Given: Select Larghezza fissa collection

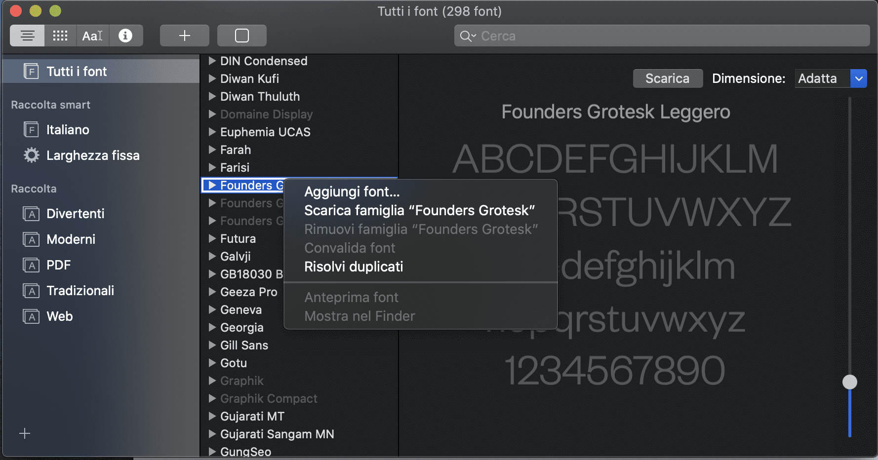Looking at the screenshot, I should (x=101, y=155).
